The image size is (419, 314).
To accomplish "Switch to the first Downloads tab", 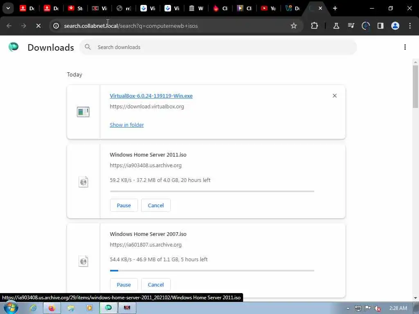I will click(28, 8).
